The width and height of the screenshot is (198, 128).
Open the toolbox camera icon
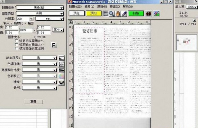pyautogui.click(x=148, y=14)
